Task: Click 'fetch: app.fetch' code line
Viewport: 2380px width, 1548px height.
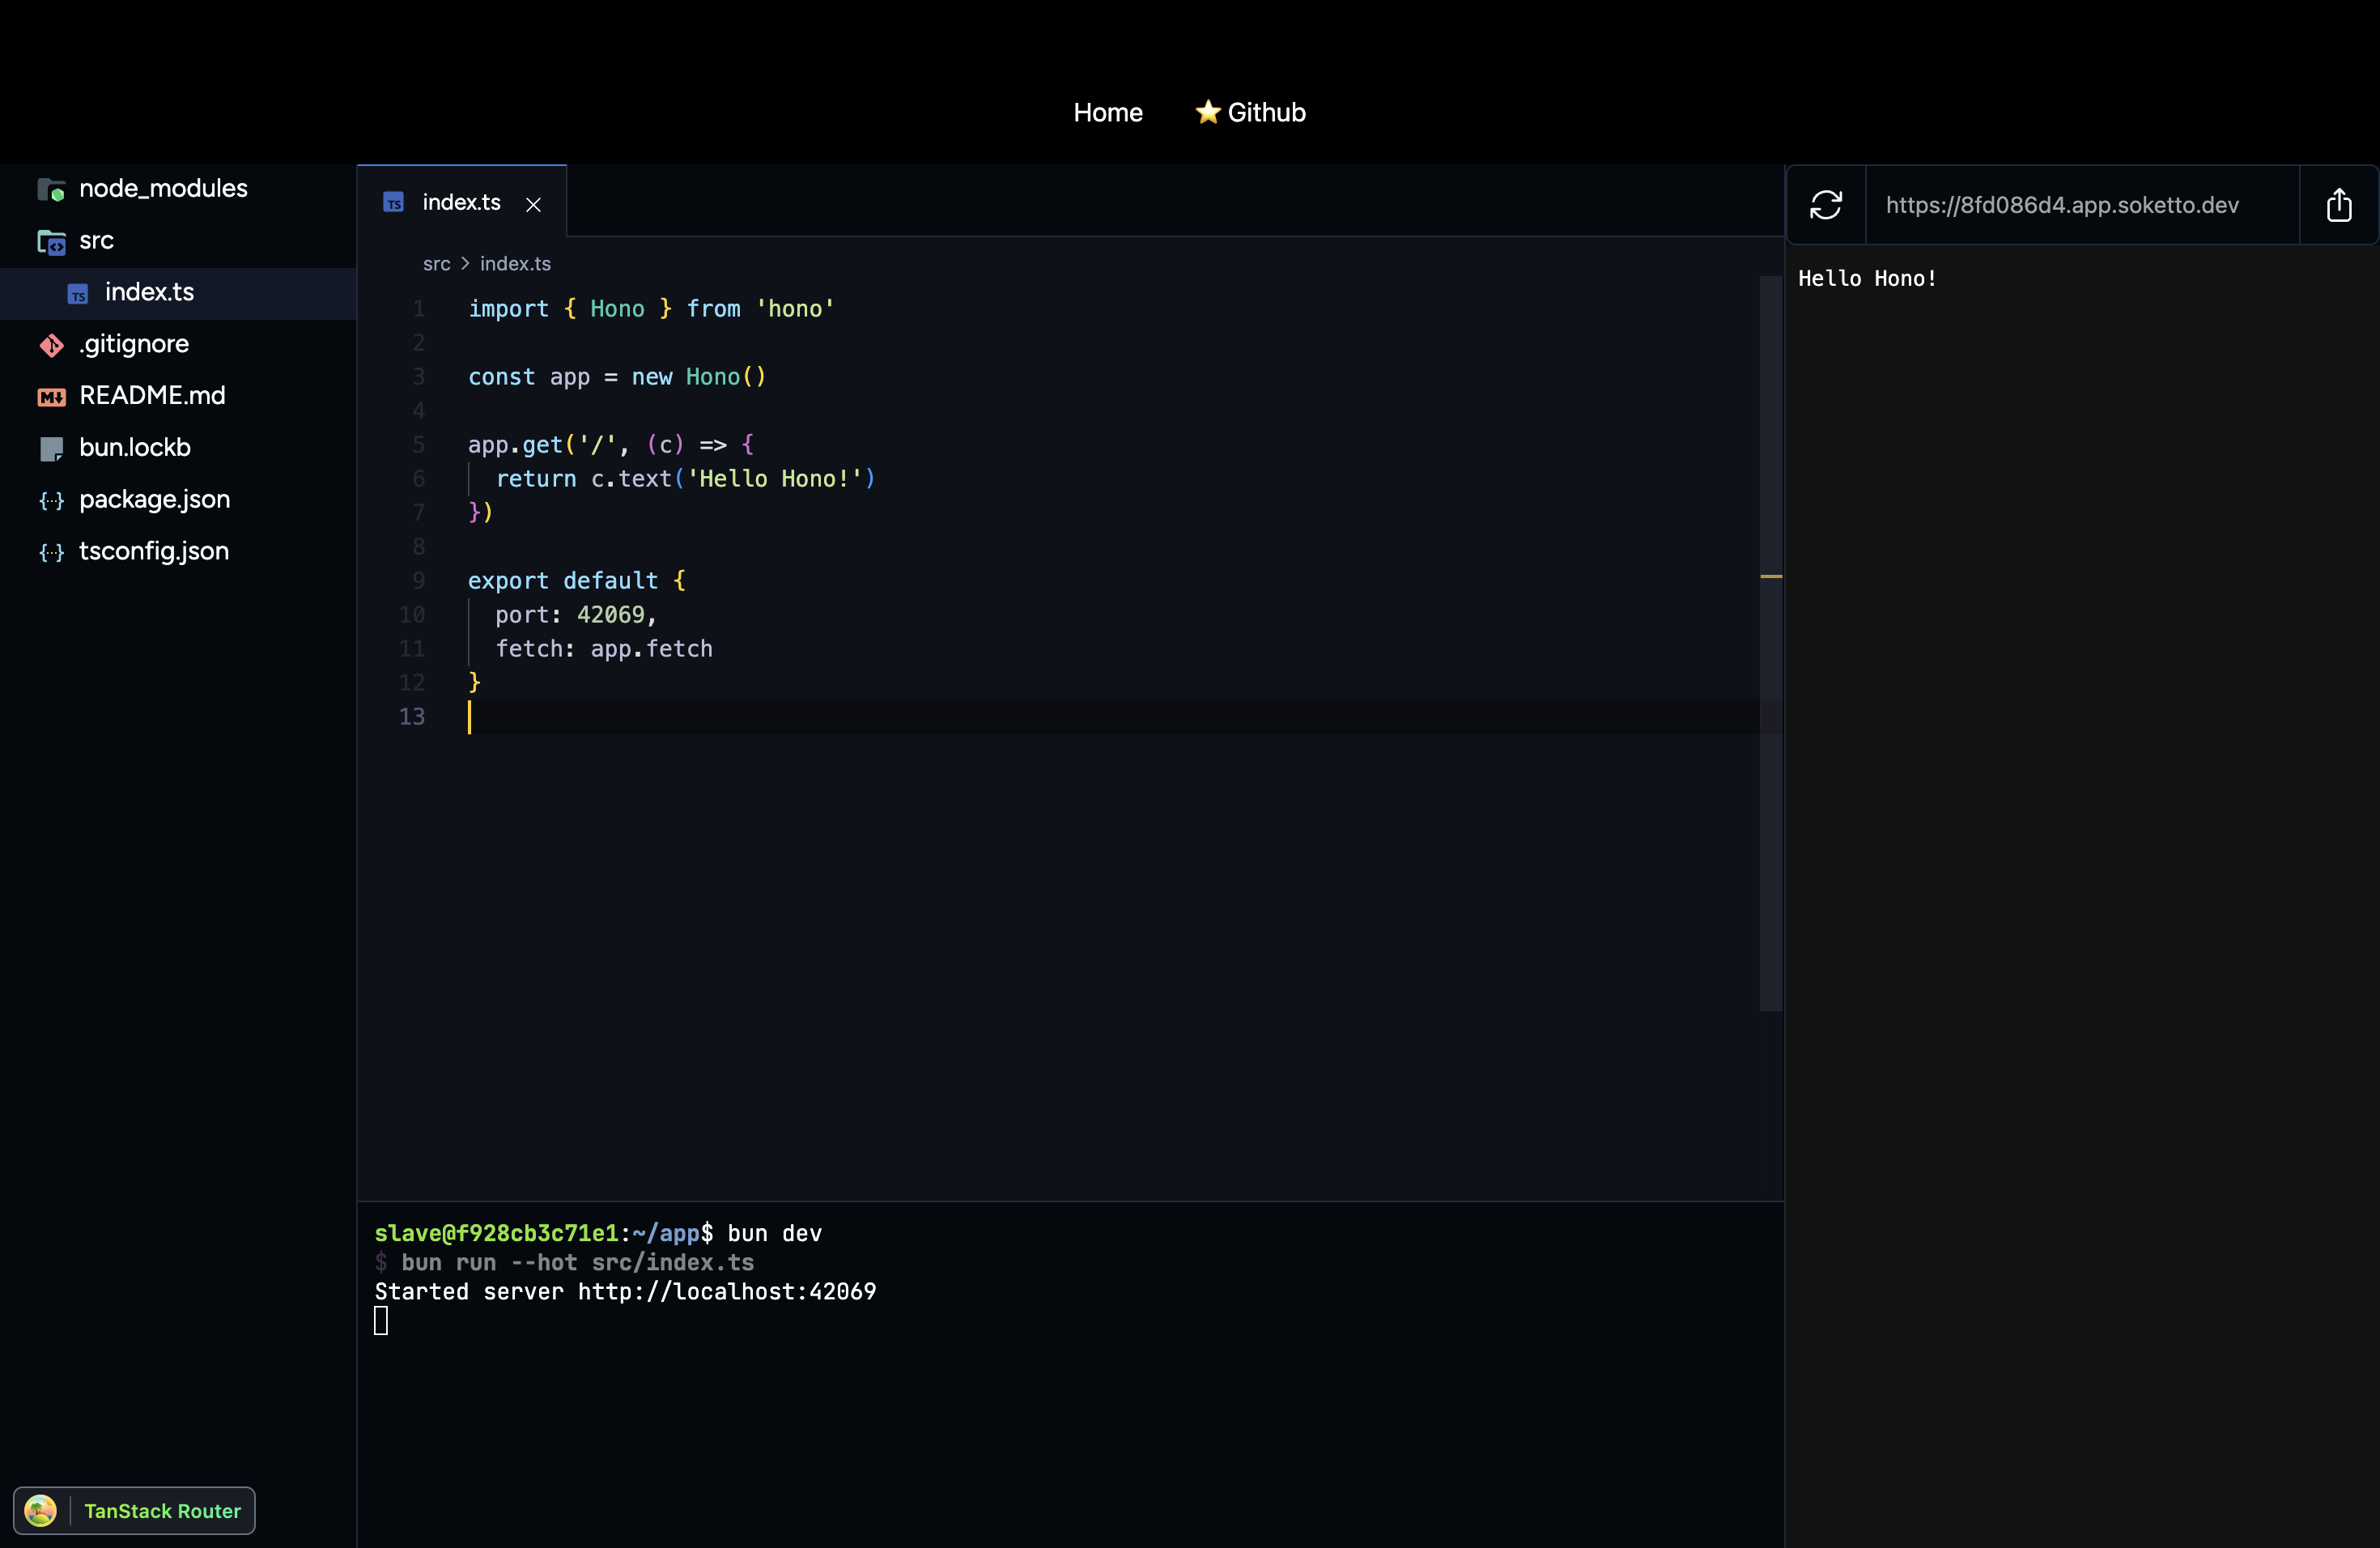Action: click(x=604, y=649)
